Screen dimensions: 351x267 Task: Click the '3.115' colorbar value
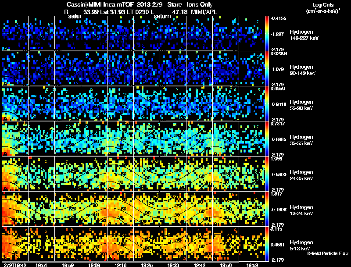tap(276, 229)
